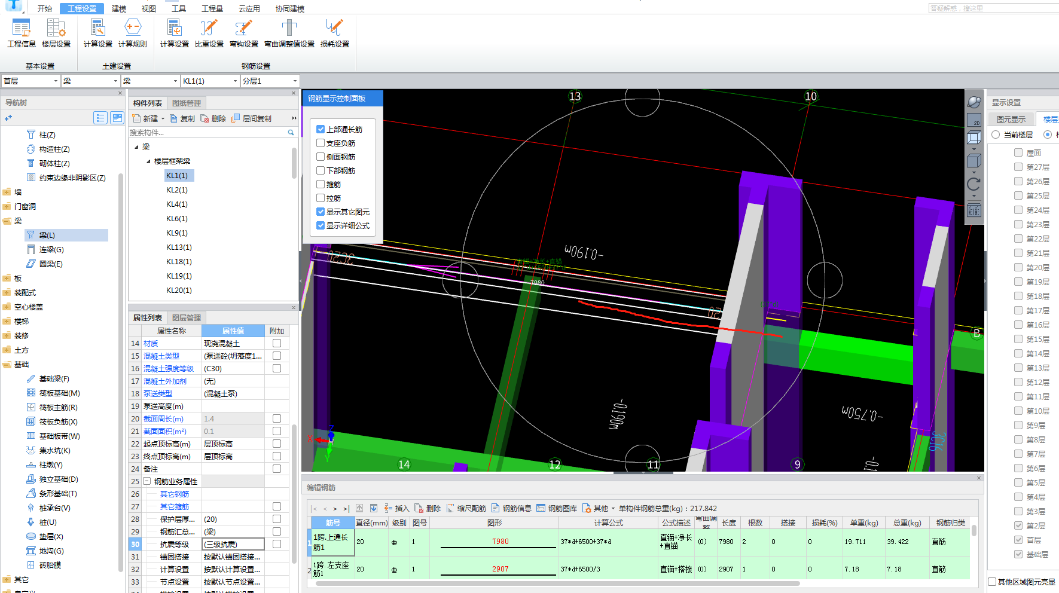
Task: Click the 抗震等级 value field
Action: [233, 544]
